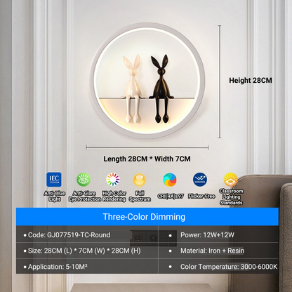Click the Length 28CM * Width 7CM label
Viewport: 292px width, 292px height.
click(x=147, y=159)
